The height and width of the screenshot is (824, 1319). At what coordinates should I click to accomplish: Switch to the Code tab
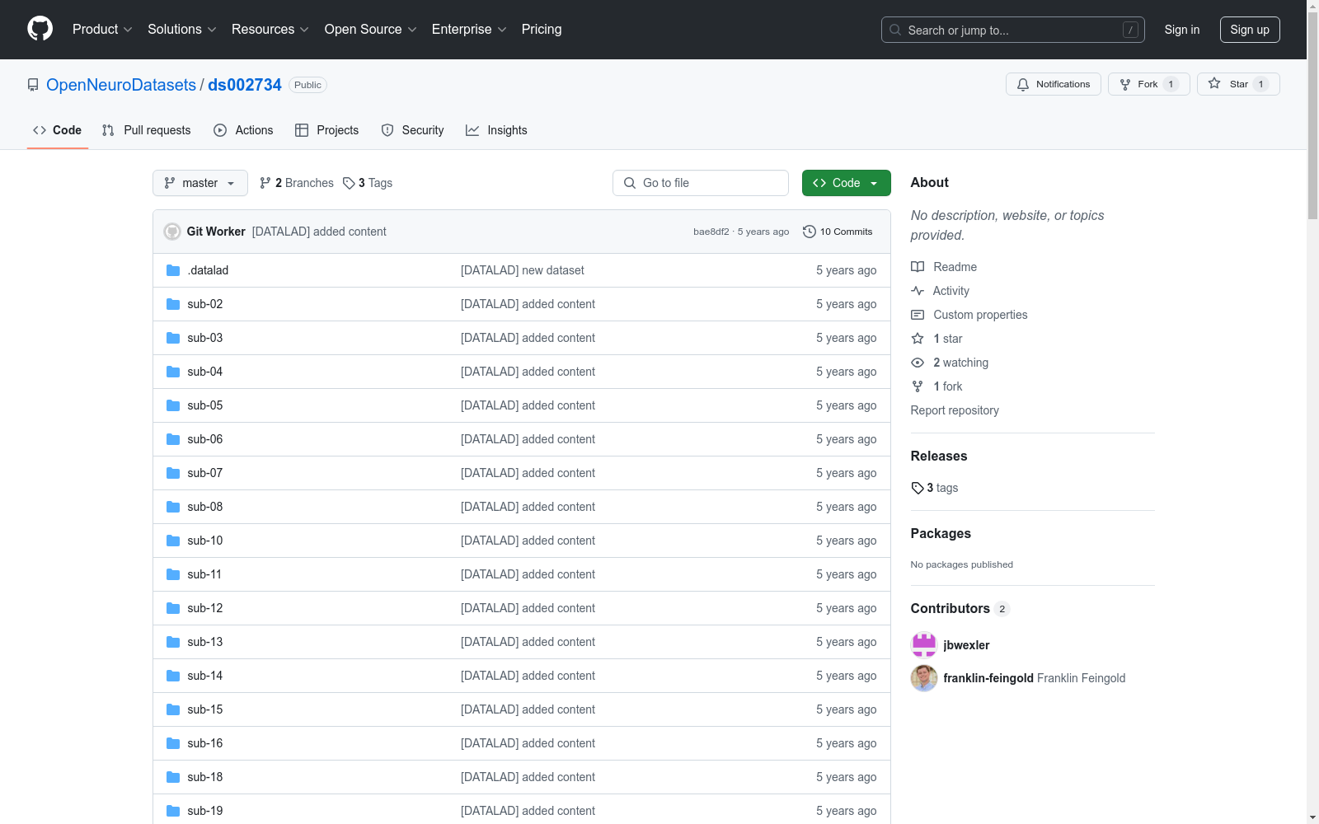pyautogui.click(x=58, y=130)
